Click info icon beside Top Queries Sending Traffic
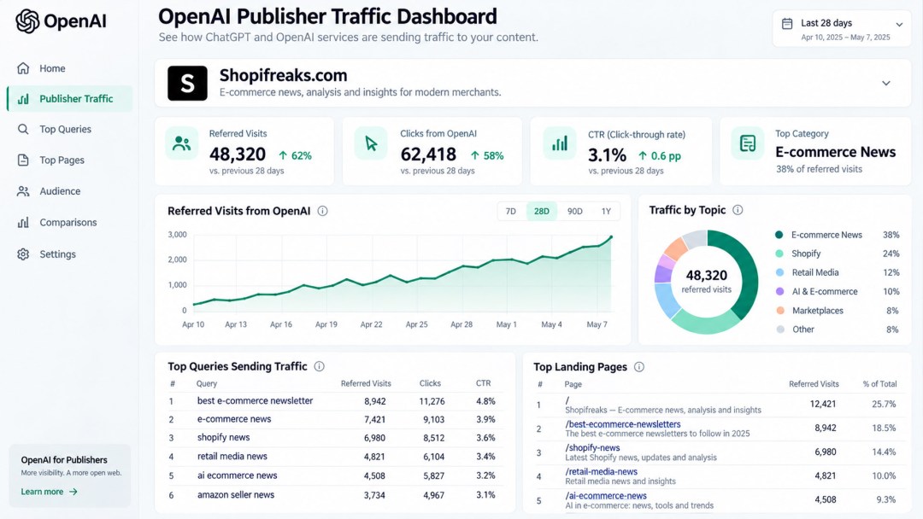 (x=319, y=366)
